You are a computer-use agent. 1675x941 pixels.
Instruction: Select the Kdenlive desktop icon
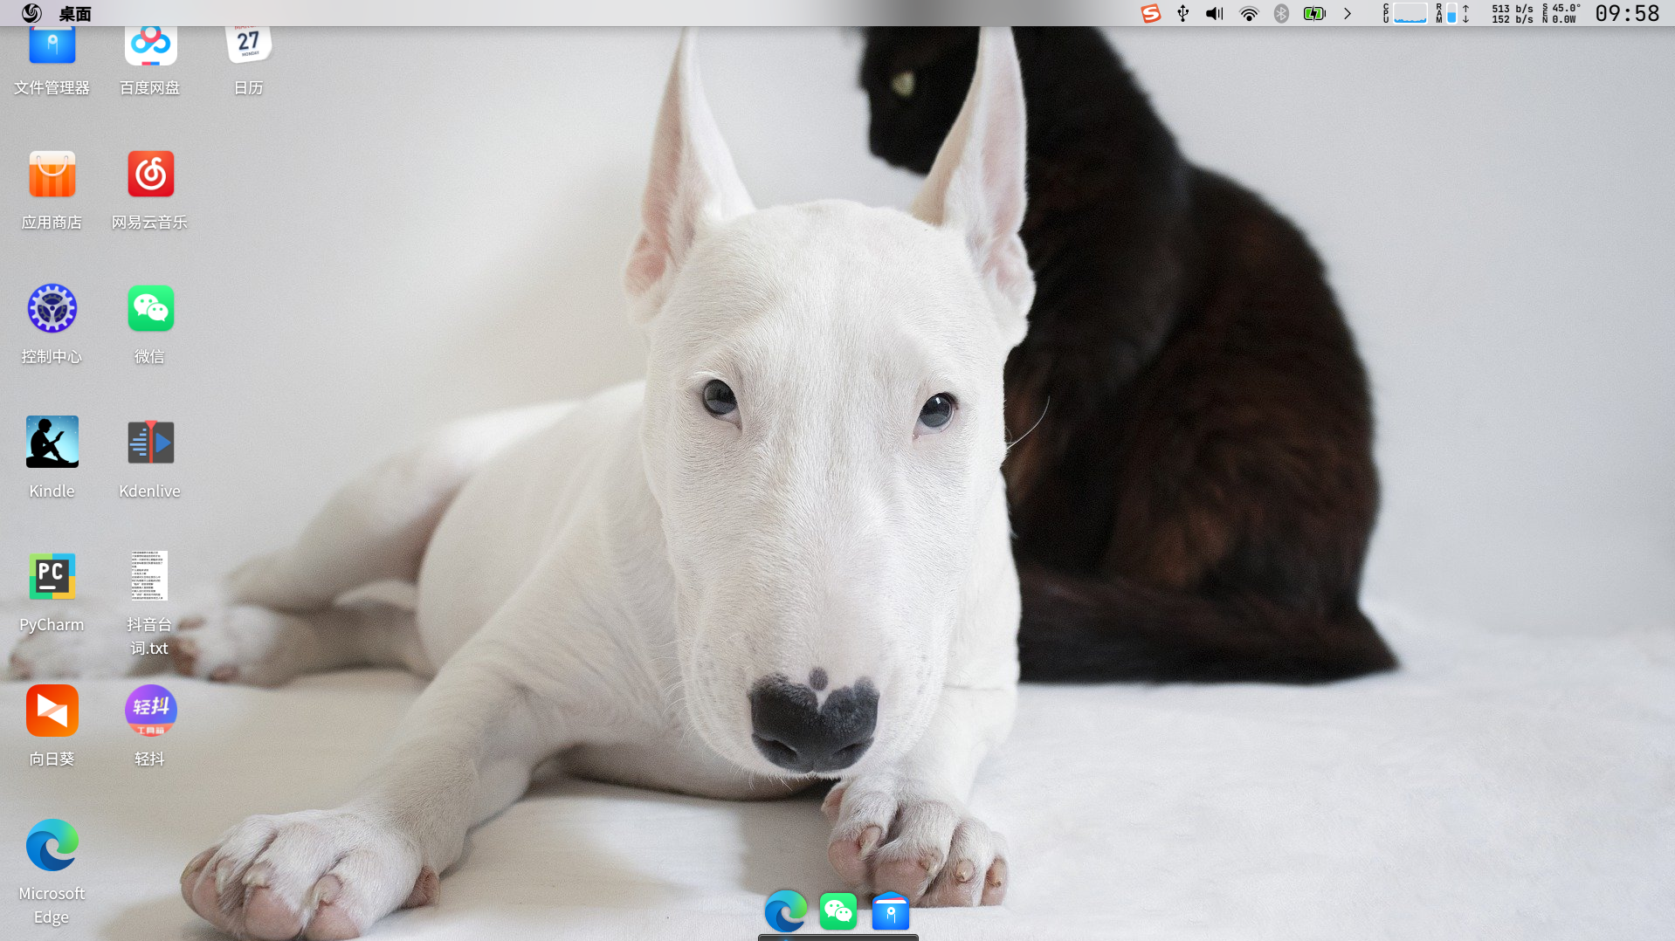pos(150,443)
